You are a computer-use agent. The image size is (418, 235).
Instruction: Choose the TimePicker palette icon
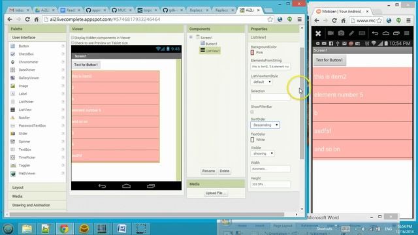(x=13, y=157)
